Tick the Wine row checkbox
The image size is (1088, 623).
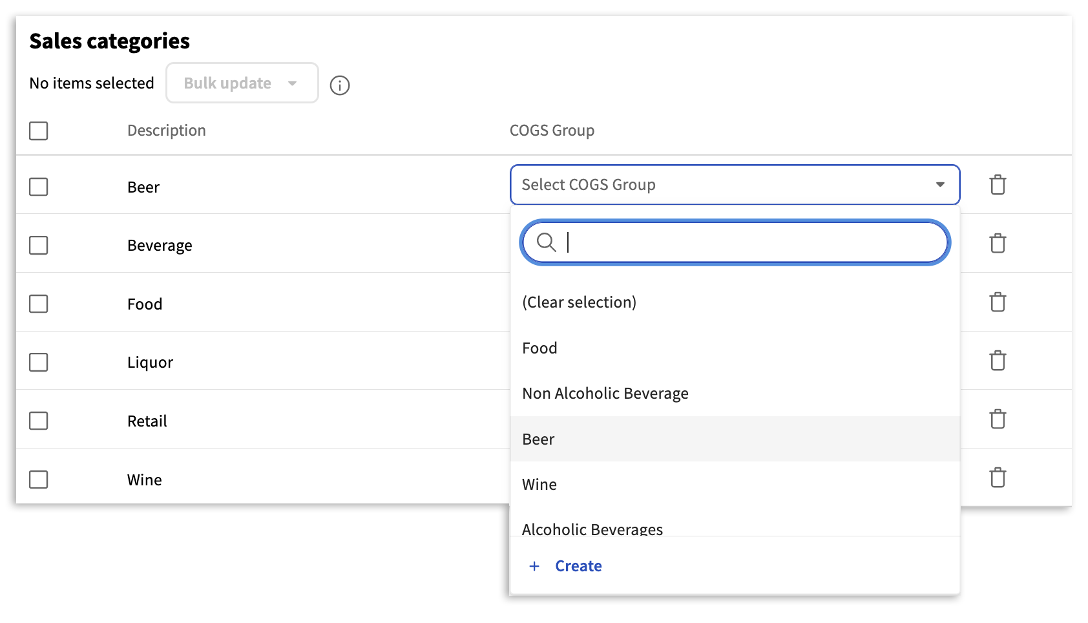tap(39, 480)
